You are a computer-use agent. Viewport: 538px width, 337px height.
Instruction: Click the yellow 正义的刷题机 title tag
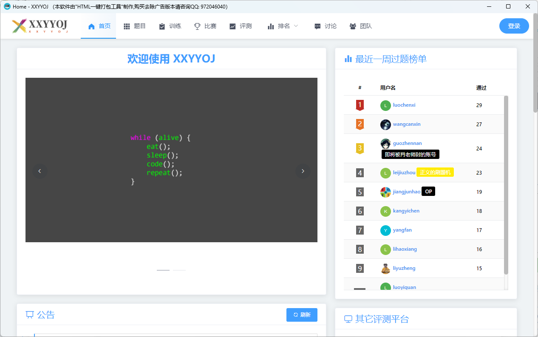tap(435, 173)
